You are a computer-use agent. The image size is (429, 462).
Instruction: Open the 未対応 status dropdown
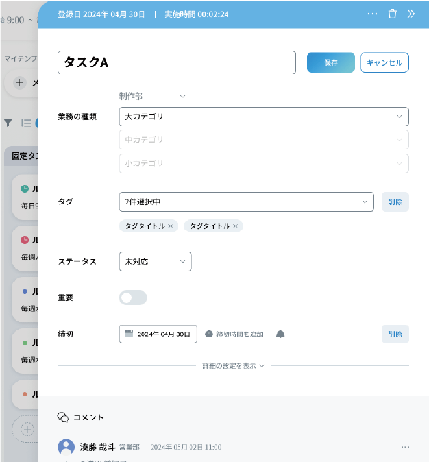pos(155,261)
